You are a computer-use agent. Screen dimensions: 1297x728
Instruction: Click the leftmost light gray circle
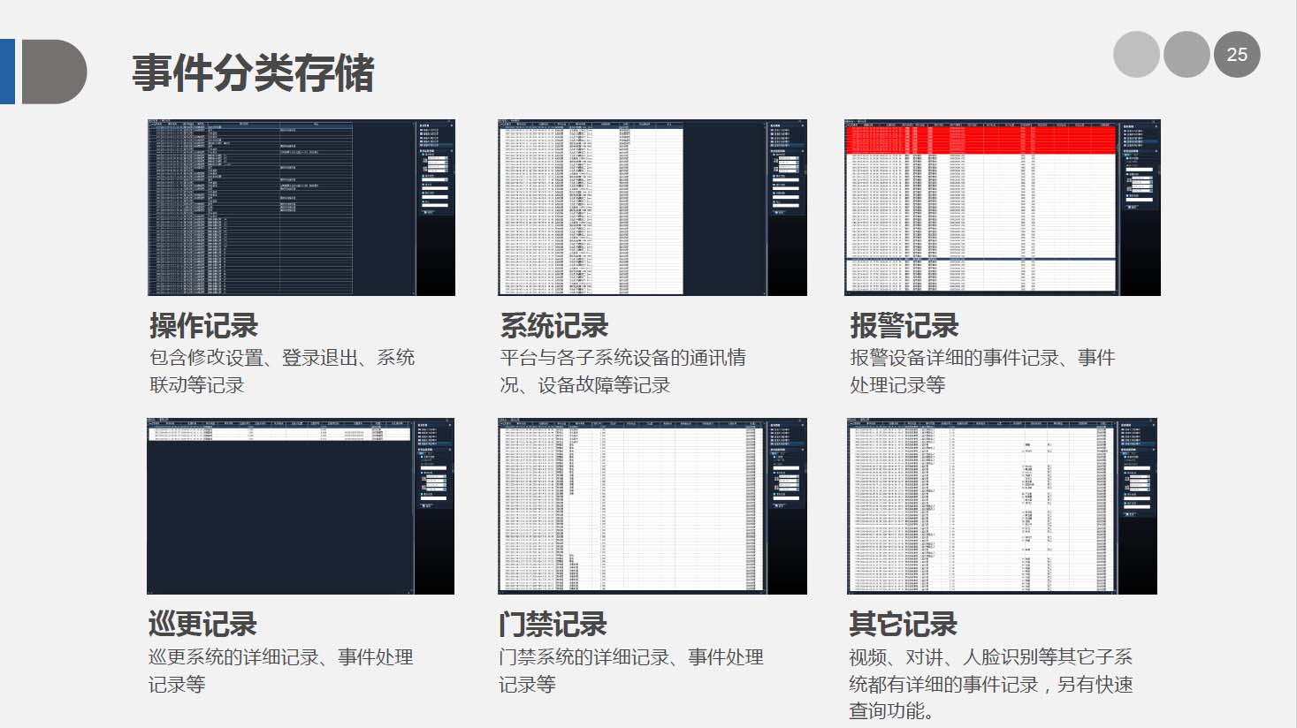[1136, 55]
